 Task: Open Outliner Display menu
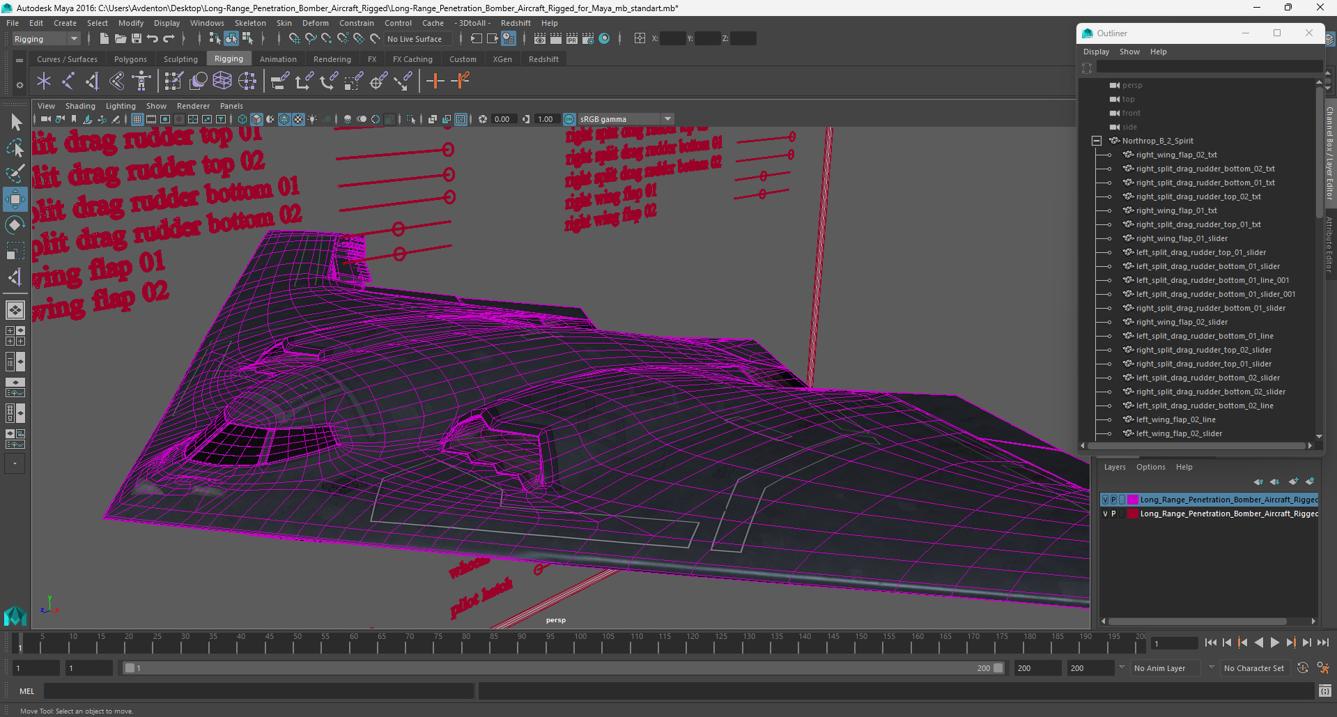click(1096, 52)
